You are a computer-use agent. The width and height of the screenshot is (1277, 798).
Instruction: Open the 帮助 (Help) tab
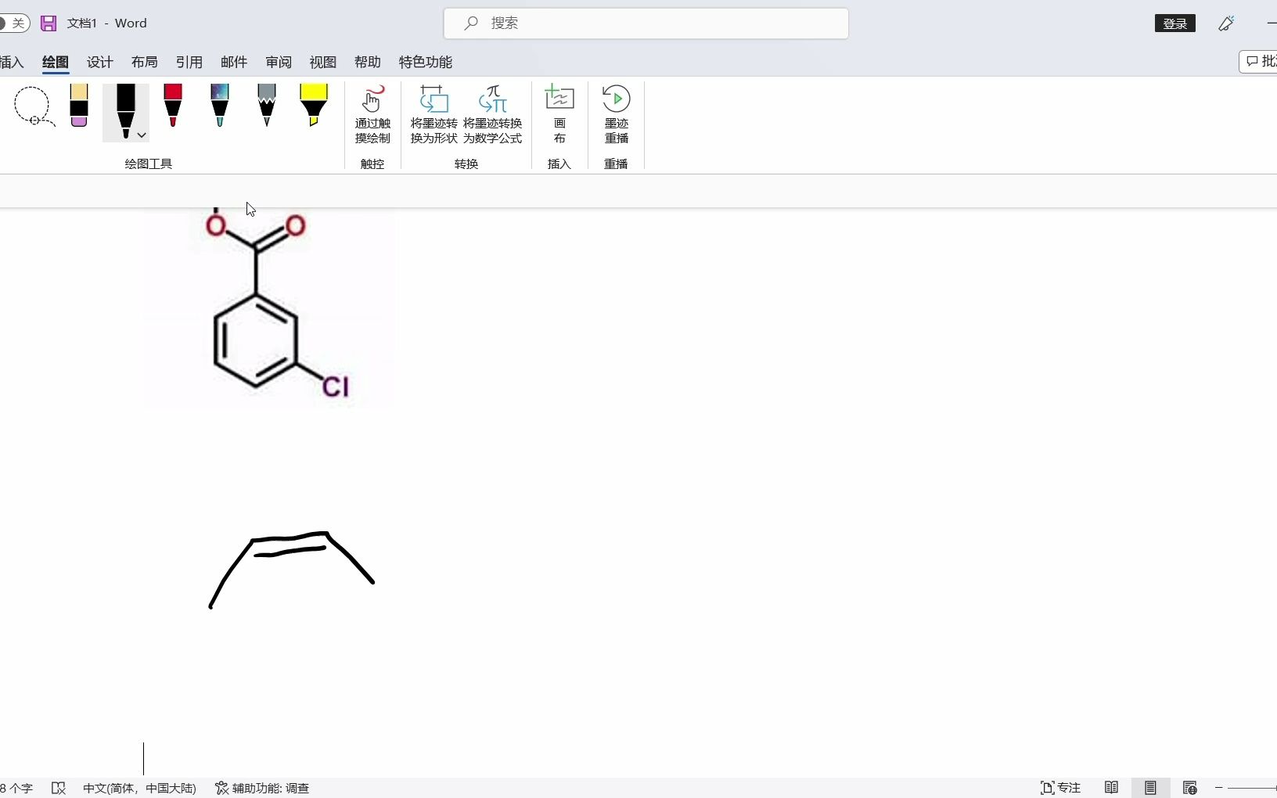point(368,62)
